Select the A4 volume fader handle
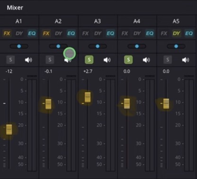Viewport: 197px width, 179px height. click(x=127, y=104)
